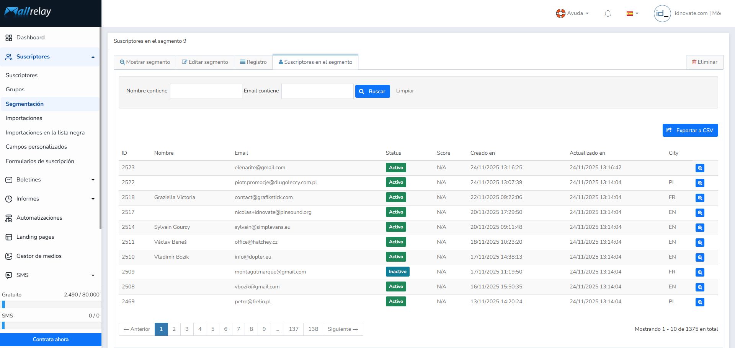Click the Eliminar button
Image resolution: width=735 pixels, height=348 pixels.
pos(704,62)
